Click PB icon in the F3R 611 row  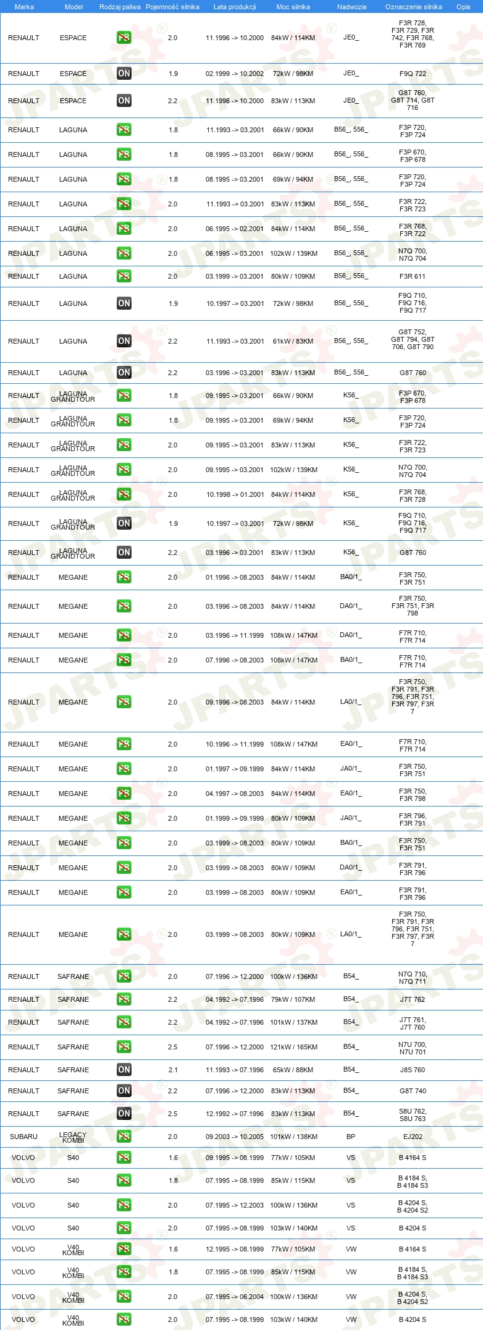point(124,276)
